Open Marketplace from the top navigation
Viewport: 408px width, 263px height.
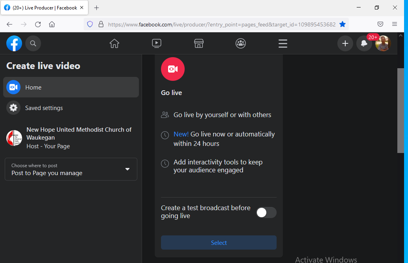[198, 43]
